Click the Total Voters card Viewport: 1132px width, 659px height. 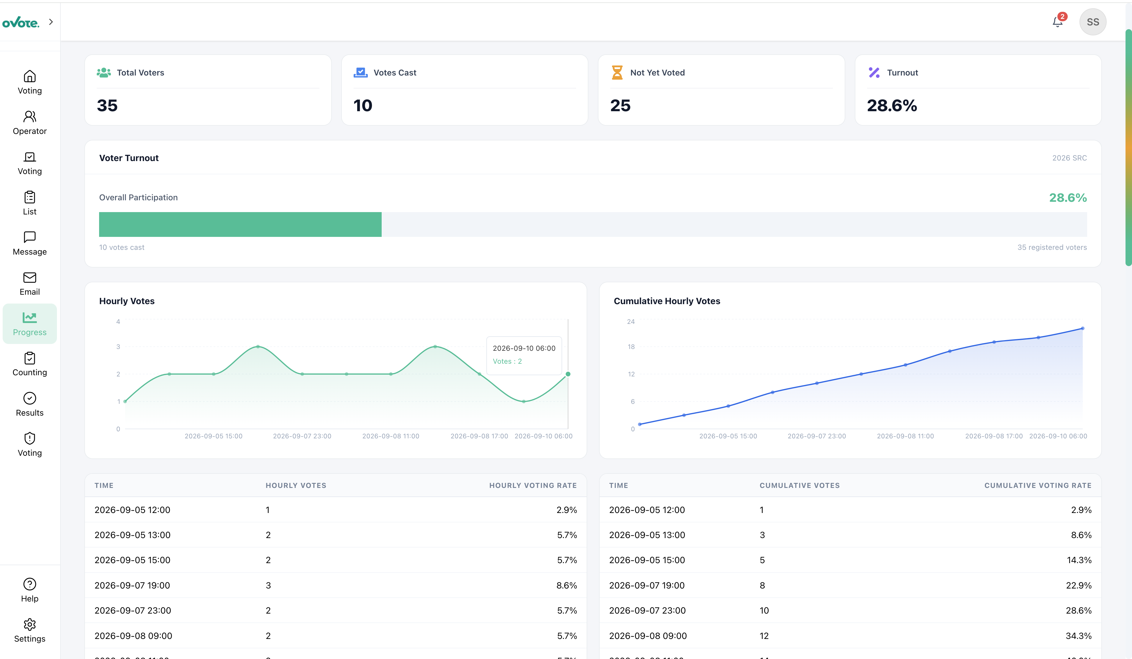[x=208, y=90]
